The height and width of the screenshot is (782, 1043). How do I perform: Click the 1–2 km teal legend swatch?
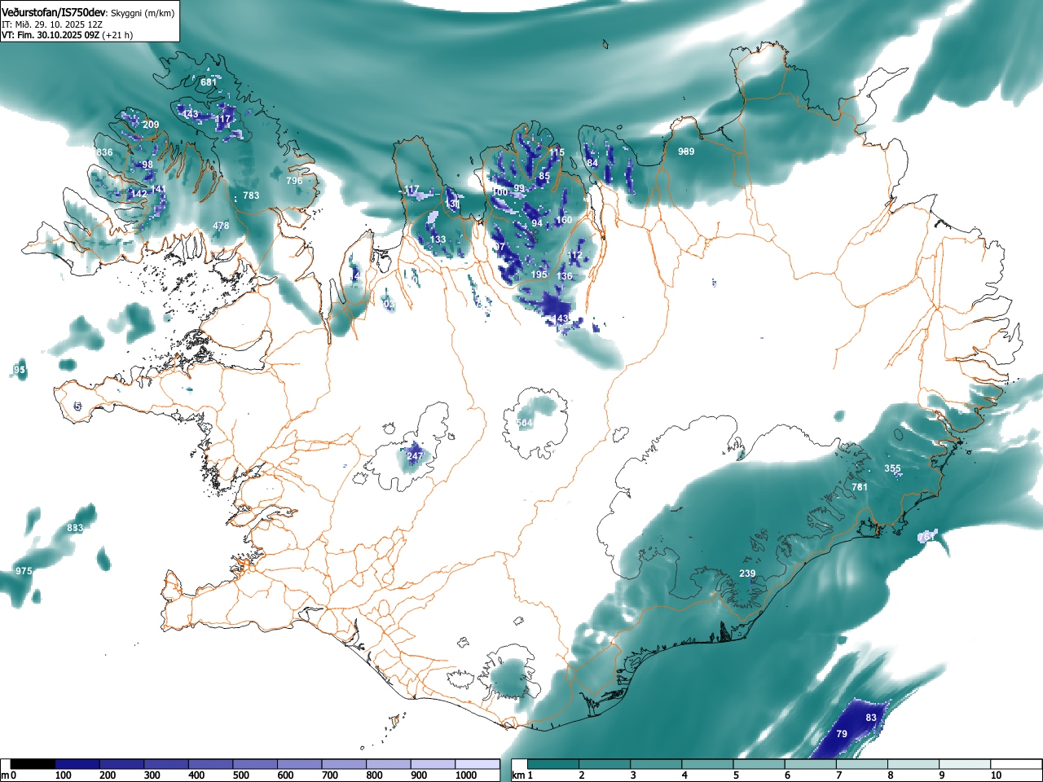pos(554,764)
